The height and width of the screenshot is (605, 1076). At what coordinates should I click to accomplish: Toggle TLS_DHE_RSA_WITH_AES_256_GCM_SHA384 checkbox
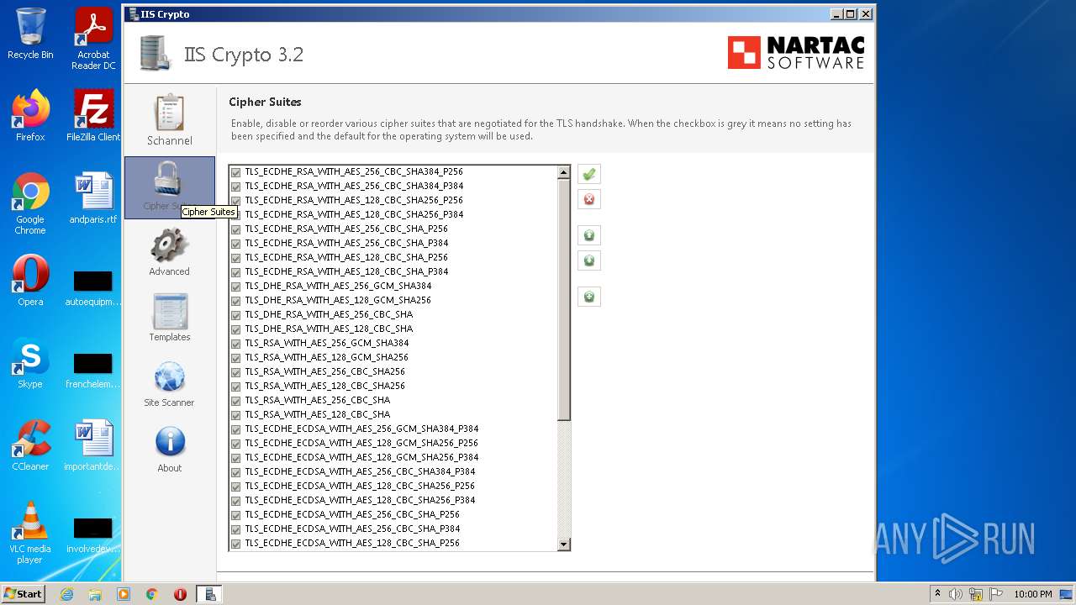236,287
